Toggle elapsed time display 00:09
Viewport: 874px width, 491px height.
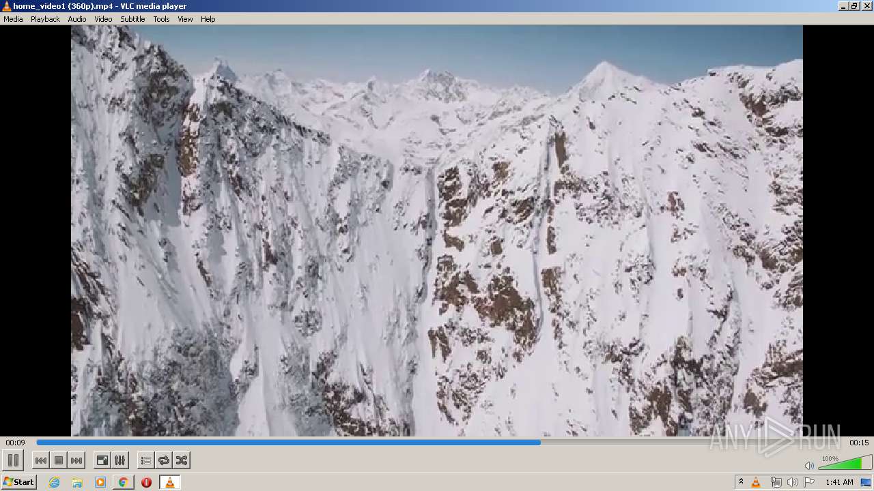[15, 443]
